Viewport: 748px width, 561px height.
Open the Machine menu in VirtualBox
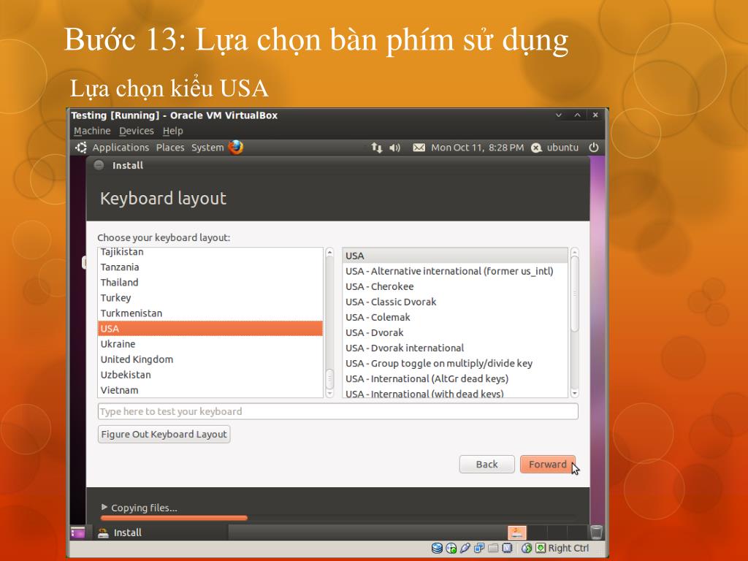point(92,131)
